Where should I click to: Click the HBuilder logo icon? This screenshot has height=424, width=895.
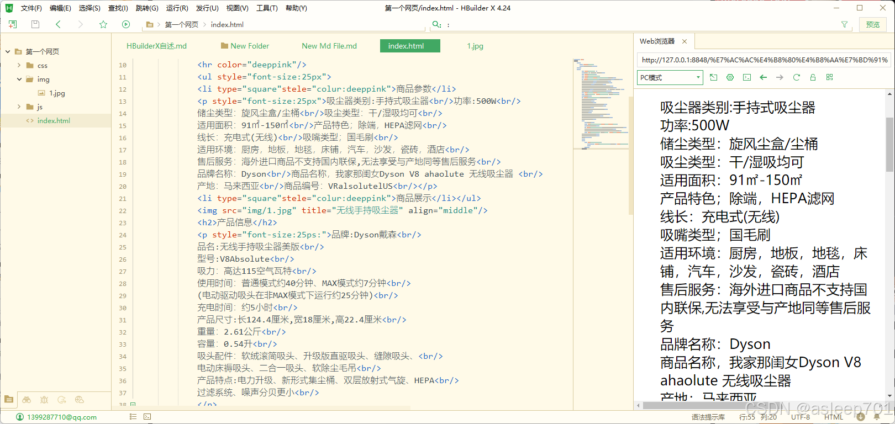pyautogui.click(x=9, y=8)
